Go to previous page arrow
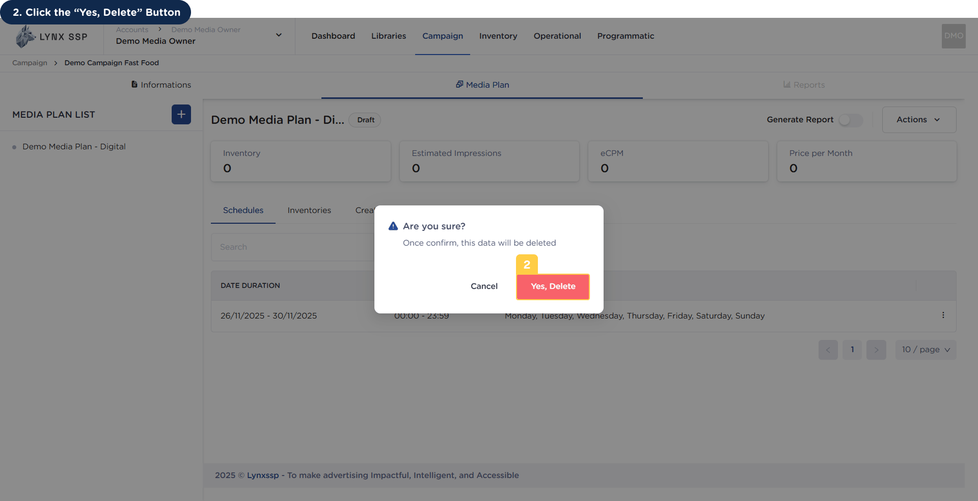The height and width of the screenshot is (501, 978). [828, 350]
